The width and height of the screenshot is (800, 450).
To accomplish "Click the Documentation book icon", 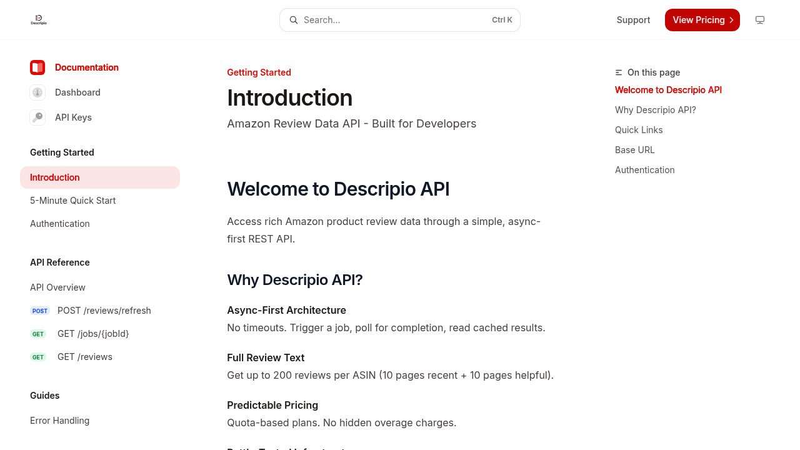I will click(37, 67).
